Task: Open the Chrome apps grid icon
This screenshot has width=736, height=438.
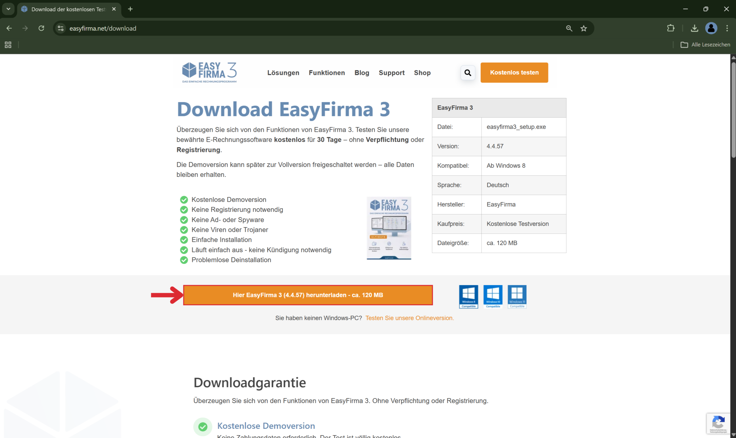Action: coord(8,45)
